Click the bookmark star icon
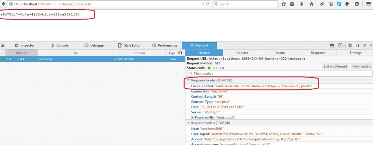The height and width of the screenshot is (145, 373). (283, 4)
